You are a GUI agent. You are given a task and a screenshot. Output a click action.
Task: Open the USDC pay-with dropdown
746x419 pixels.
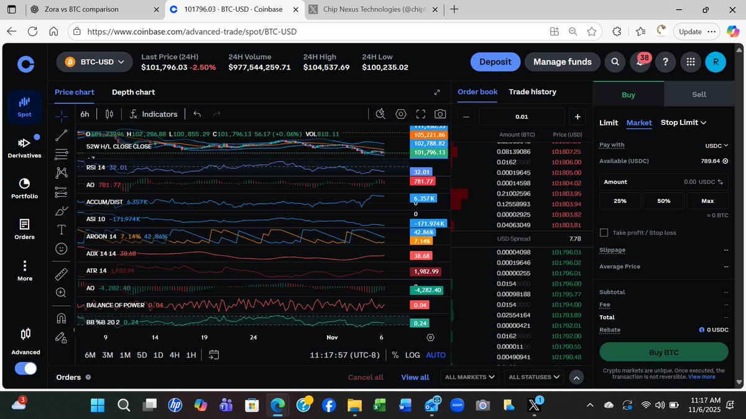(x=716, y=145)
